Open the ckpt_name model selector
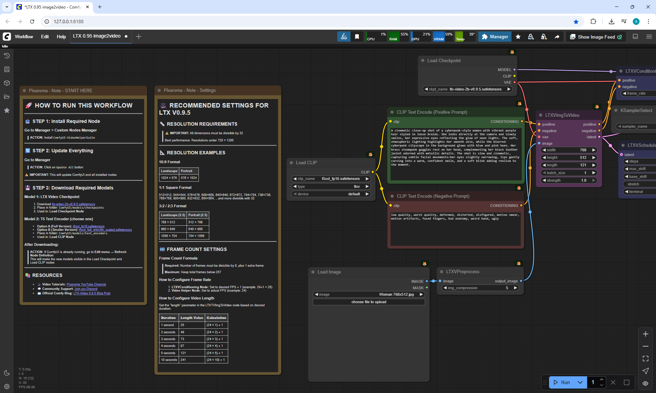The height and width of the screenshot is (393, 656). (467, 89)
